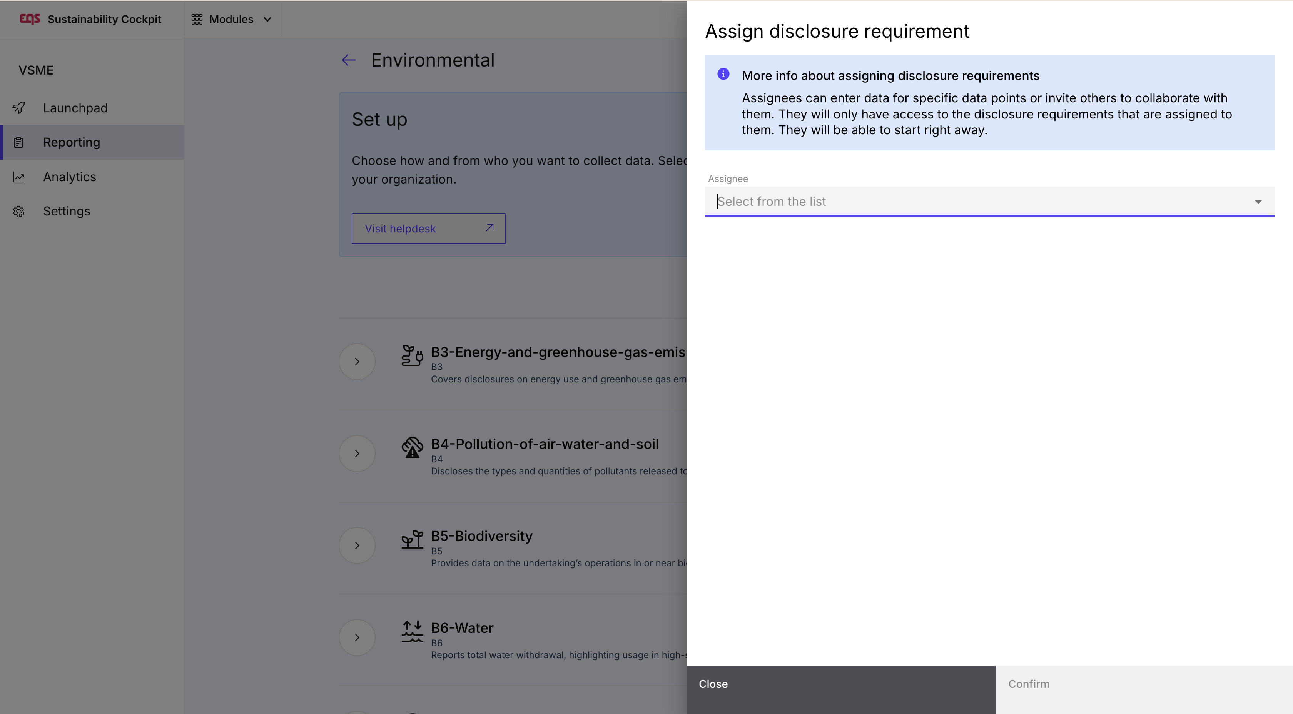Viewport: 1293px width, 714px height.
Task: Expand the B6 Water section chevron
Action: pos(357,637)
